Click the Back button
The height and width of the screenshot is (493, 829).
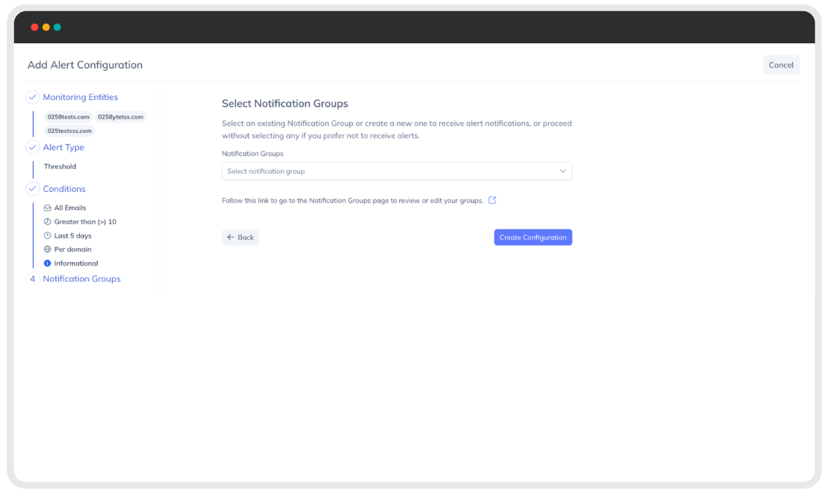(x=240, y=238)
